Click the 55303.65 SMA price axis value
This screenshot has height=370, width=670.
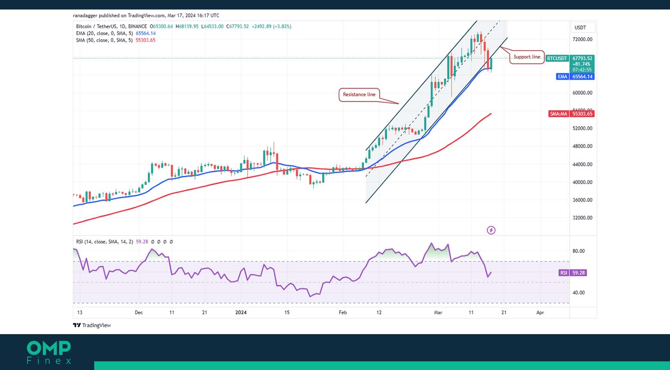583,114
